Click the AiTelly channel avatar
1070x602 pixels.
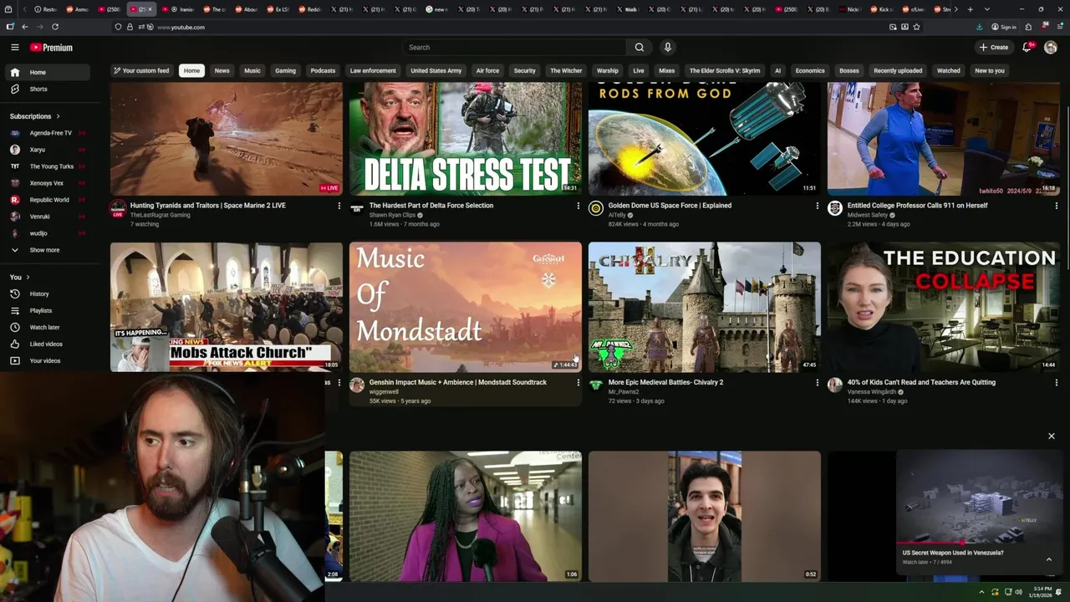596,208
